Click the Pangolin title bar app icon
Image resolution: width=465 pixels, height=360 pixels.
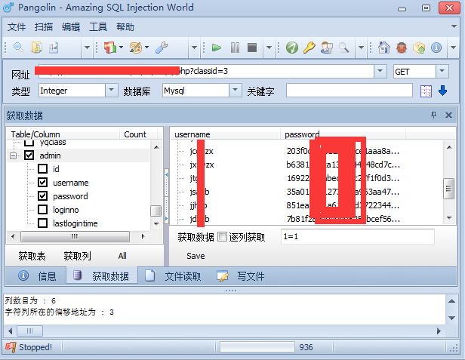(8, 8)
